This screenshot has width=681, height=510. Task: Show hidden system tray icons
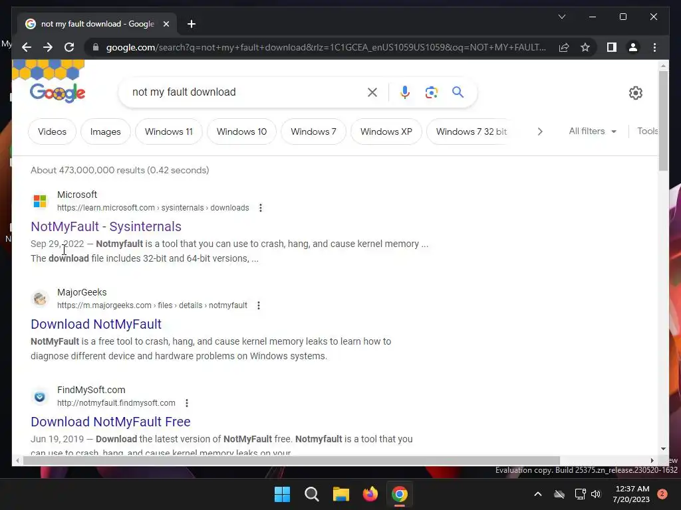click(x=537, y=494)
